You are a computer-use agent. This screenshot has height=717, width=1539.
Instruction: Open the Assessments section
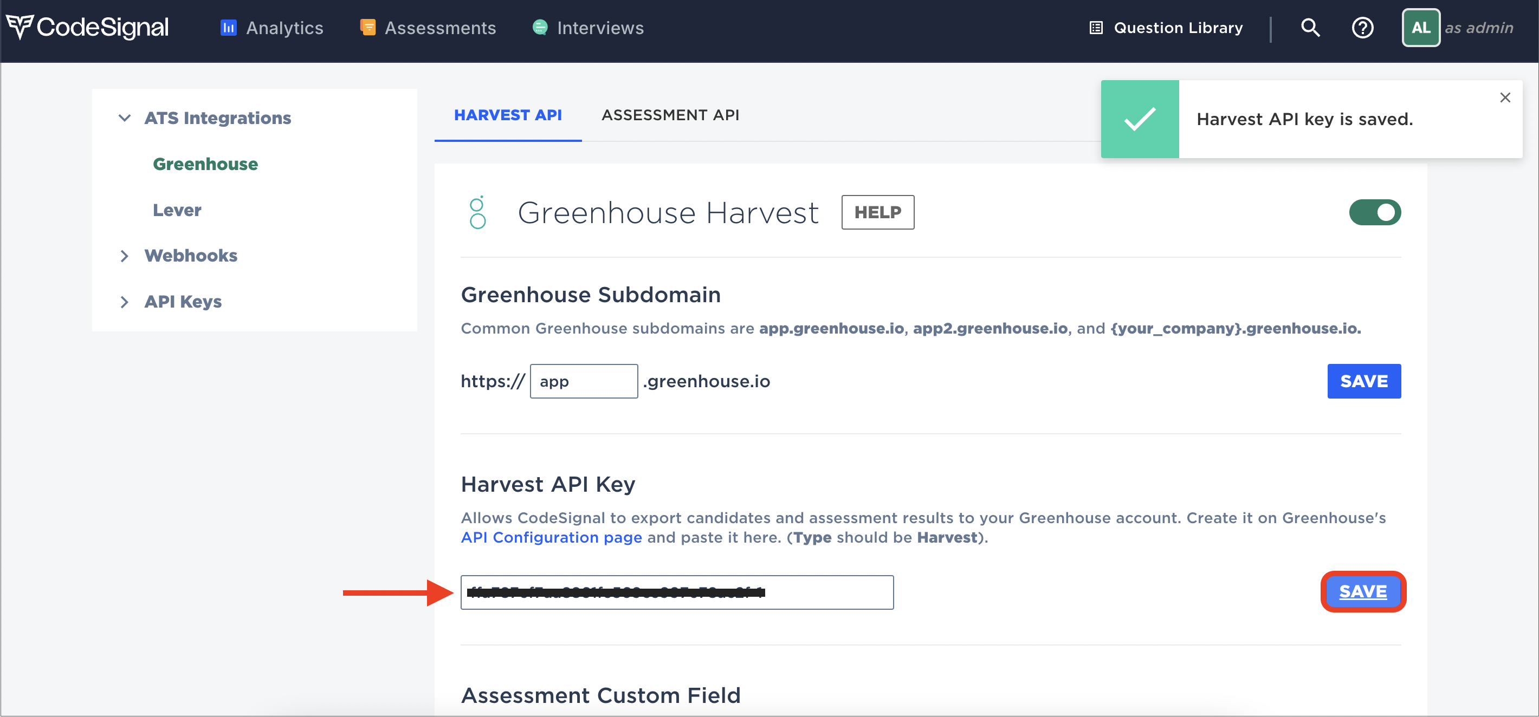pyautogui.click(x=428, y=28)
